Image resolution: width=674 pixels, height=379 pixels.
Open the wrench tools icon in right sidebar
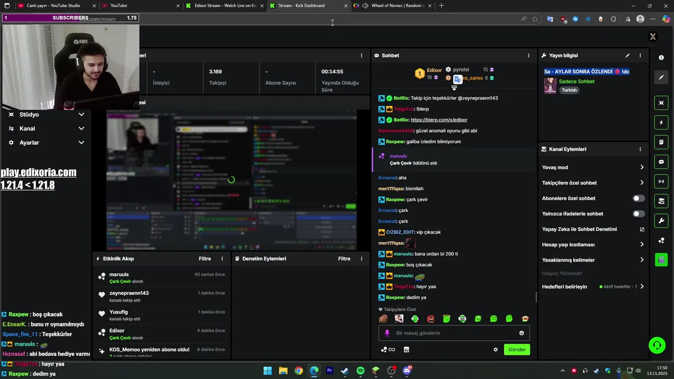point(661,221)
